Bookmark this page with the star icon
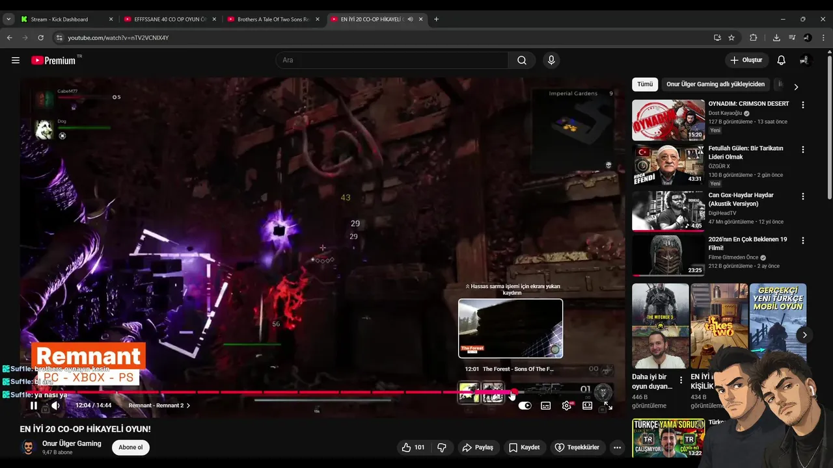The width and height of the screenshot is (833, 468). point(731,38)
